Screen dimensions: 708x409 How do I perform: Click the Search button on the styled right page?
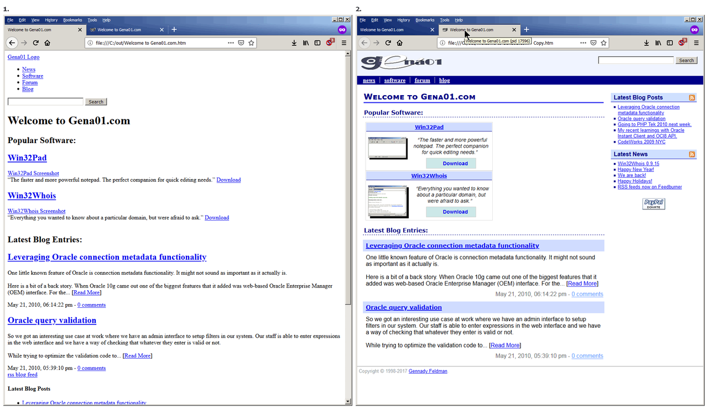pos(686,60)
